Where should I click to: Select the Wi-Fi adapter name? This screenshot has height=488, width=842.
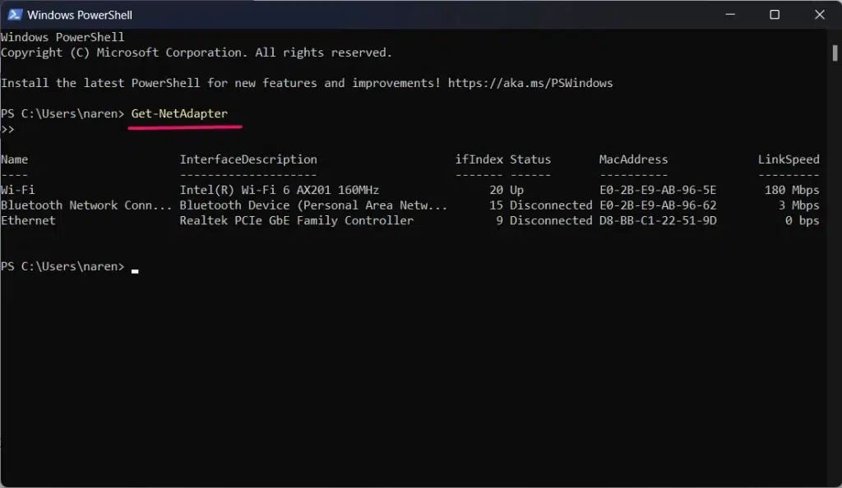(18, 190)
